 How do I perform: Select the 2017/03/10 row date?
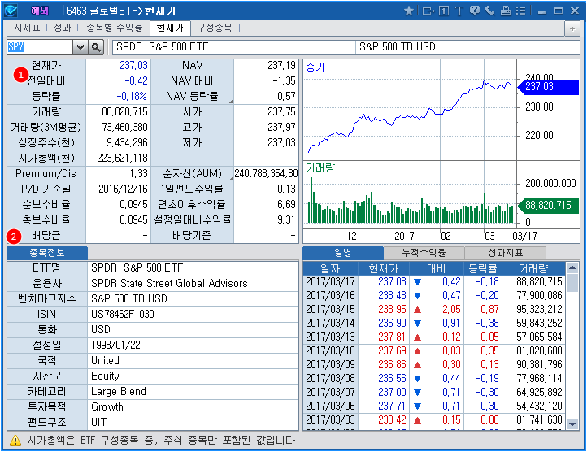pos(330,351)
